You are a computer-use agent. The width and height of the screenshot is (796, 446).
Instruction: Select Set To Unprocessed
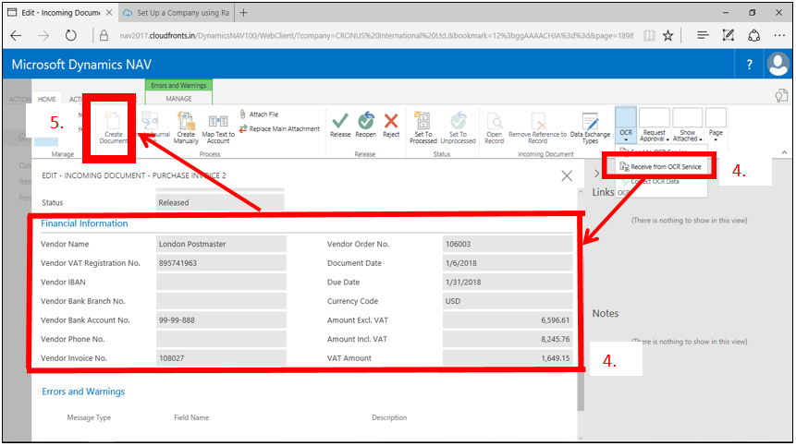pos(458,127)
